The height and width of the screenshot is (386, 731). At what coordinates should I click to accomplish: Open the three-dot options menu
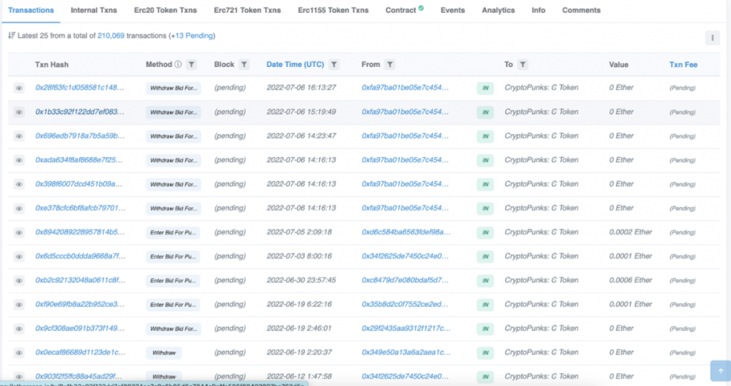(712, 38)
